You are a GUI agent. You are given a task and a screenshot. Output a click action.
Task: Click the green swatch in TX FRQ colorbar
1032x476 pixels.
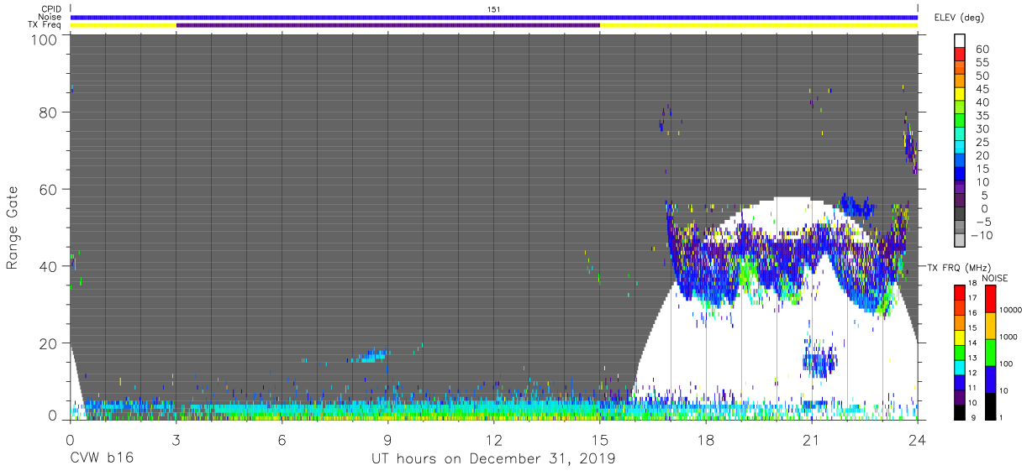[x=960, y=353]
